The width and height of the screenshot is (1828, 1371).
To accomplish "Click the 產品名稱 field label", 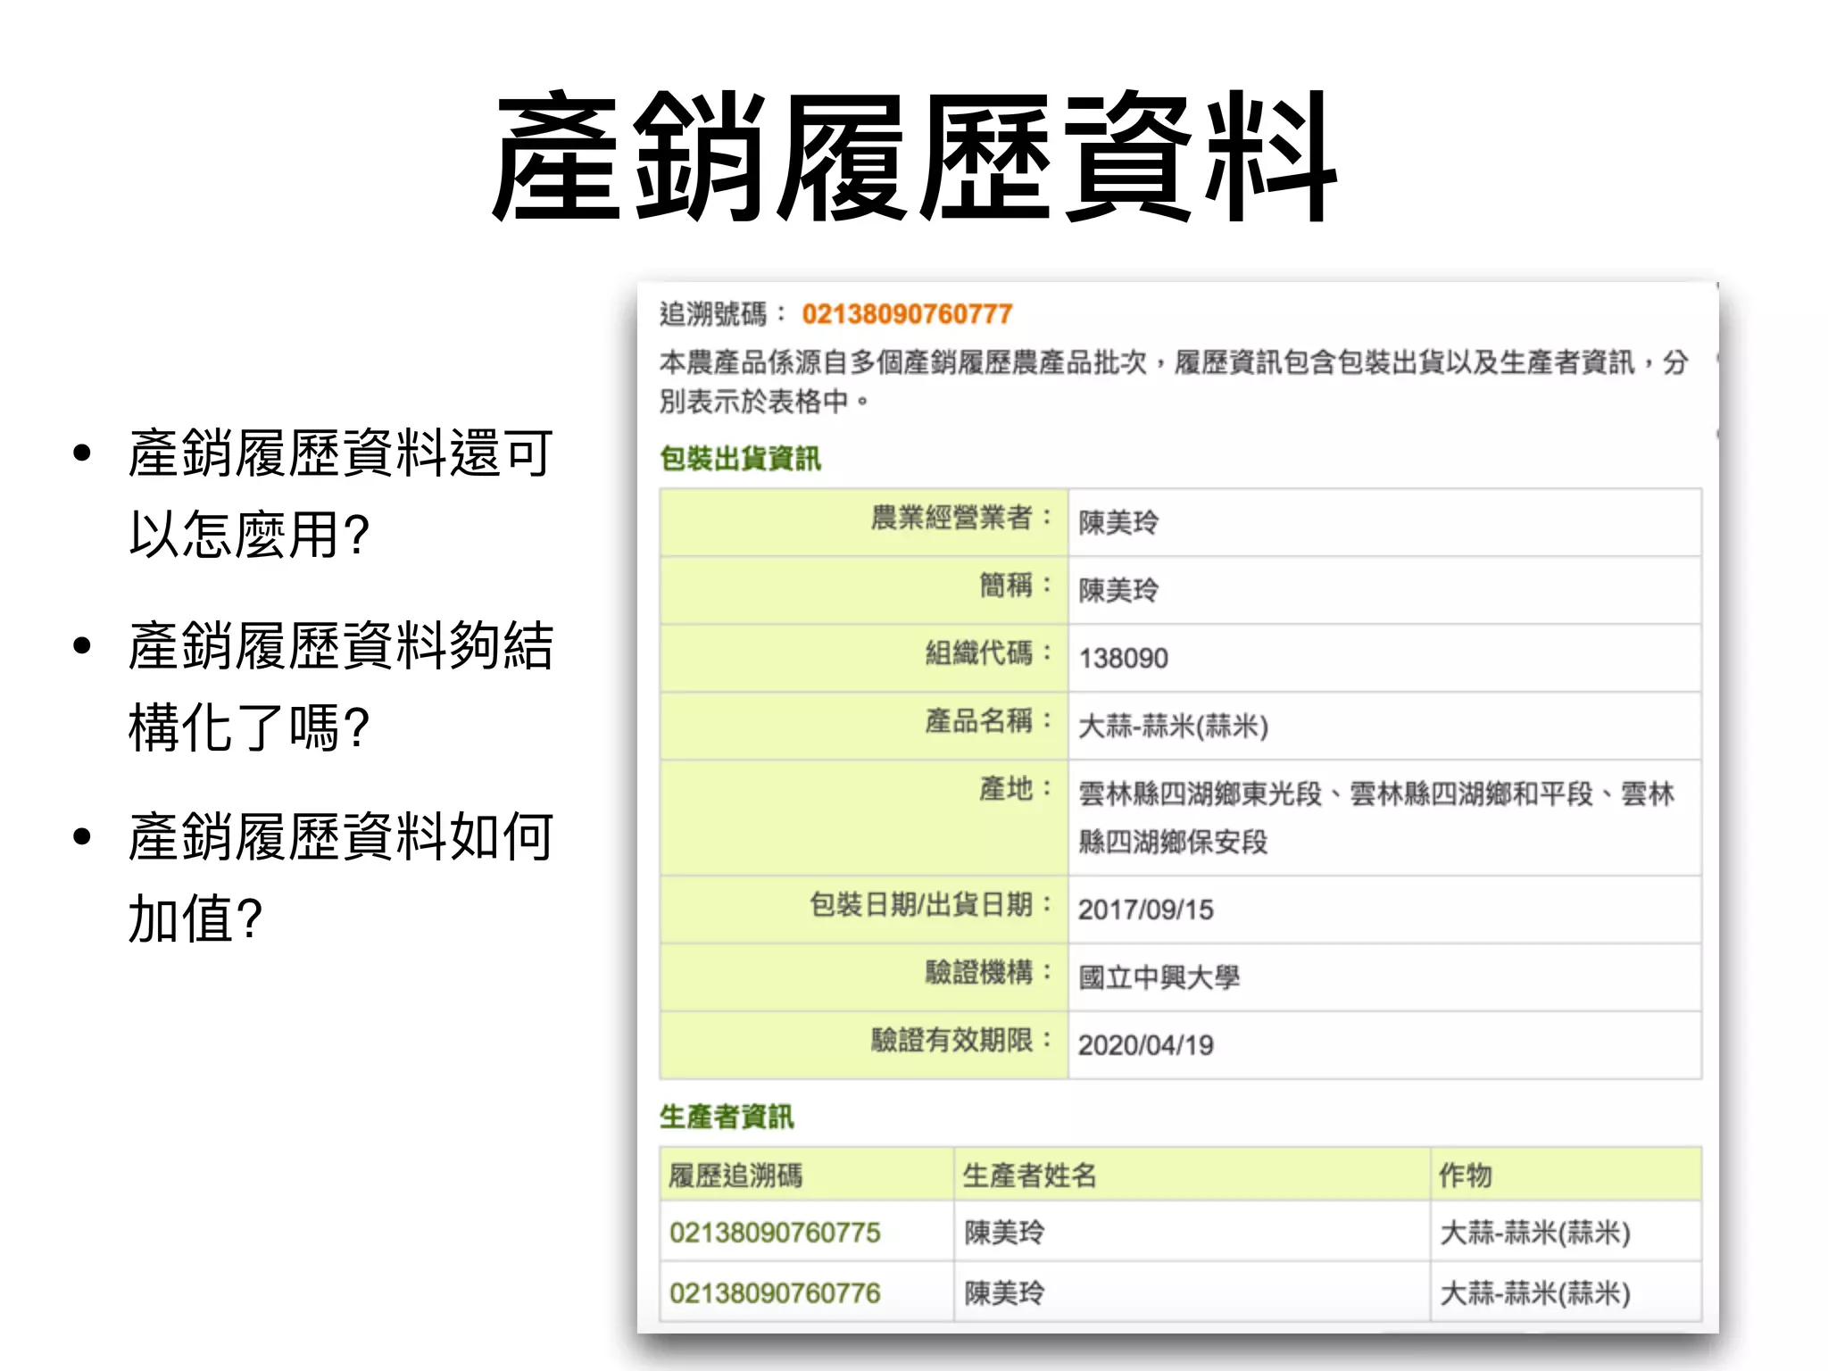I will tap(989, 720).
